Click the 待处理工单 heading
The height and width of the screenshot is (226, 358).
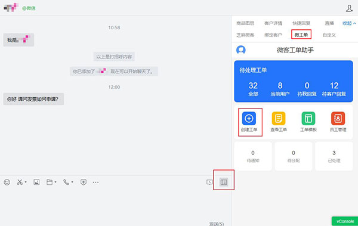pyautogui.click(x=253, y=70)
